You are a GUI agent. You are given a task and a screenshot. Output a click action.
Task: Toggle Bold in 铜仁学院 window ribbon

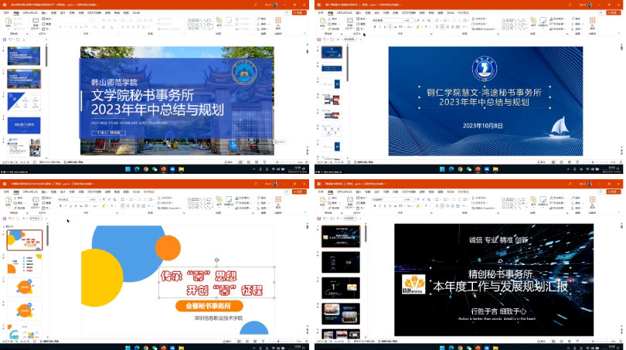[375, 27]
